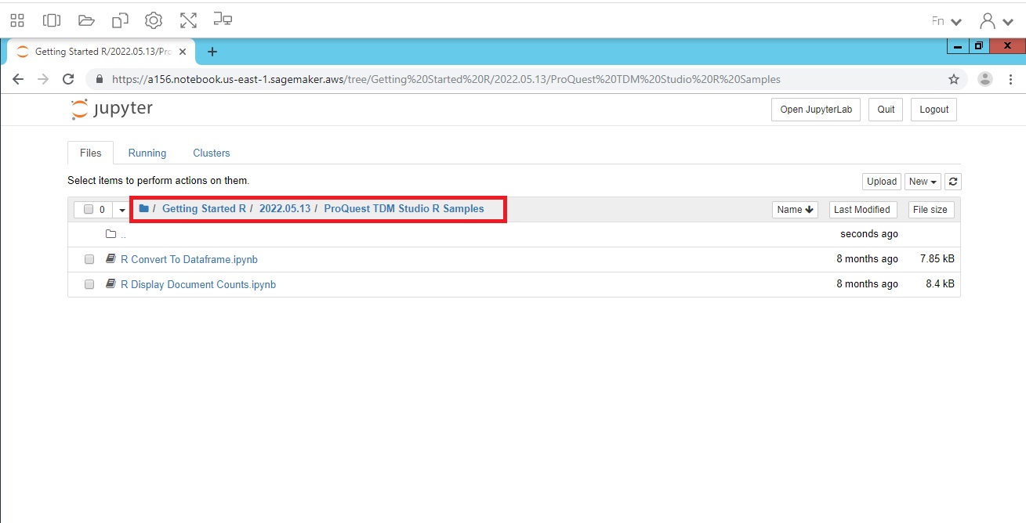
Task: Open the selection type dropdown caret
Action: pyautogui.click(x=122, y=210)
